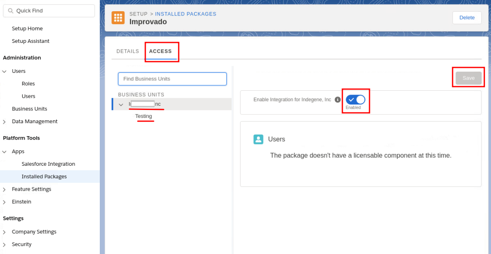Select the Testing business unit
Viewport: 491px width, 254px height.
[144, 116]
